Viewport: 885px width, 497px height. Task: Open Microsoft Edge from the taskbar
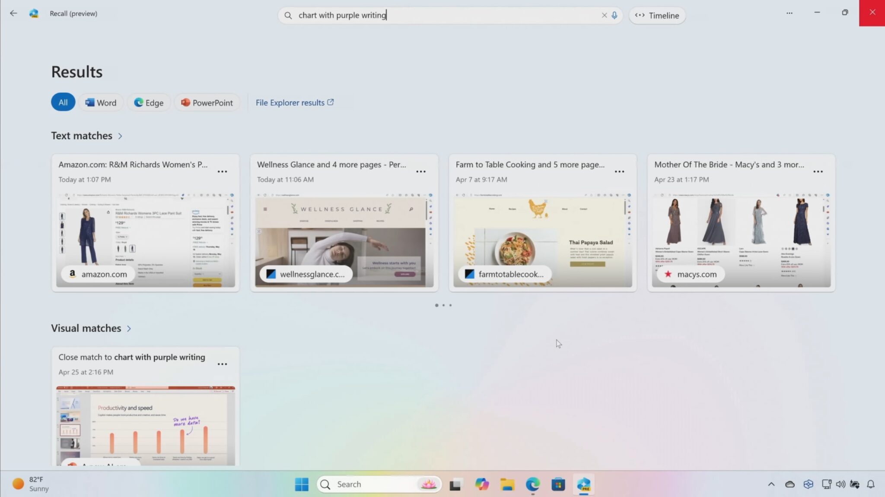(x=533, y=484)
